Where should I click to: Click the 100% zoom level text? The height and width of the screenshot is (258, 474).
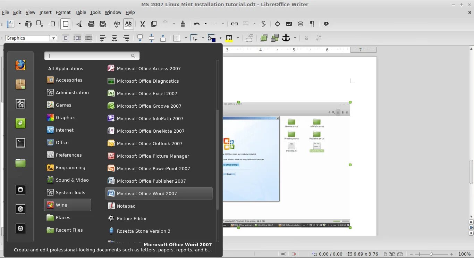point(464,254)
